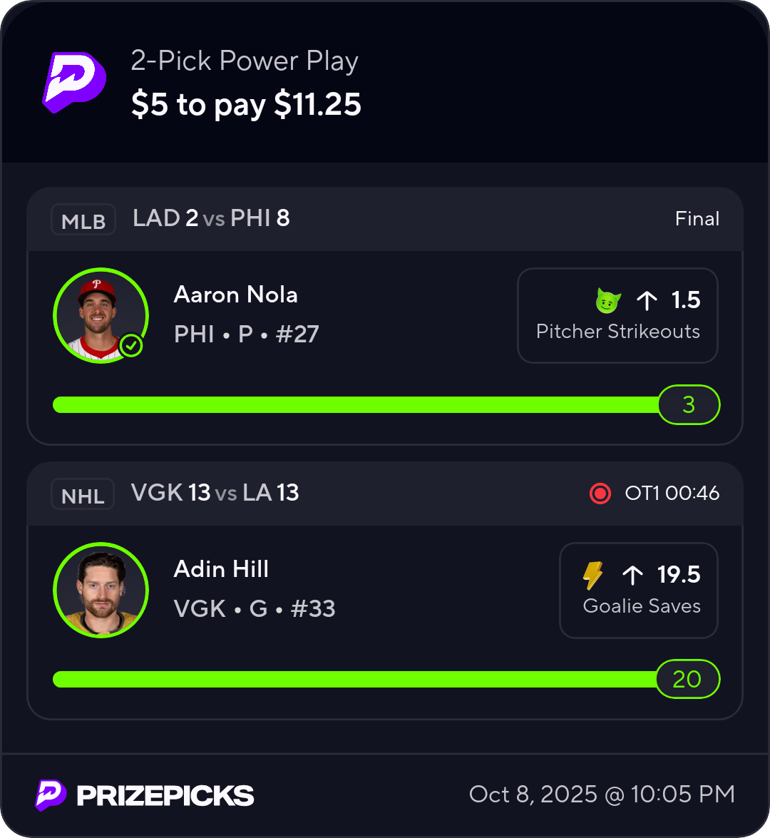Open the Pitcher Strikeouts stat box

point(617,315)
